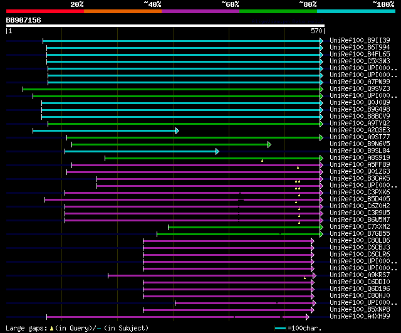Click the yellow gap marker on the A8S919 row
The width and height of the screenshot is (401, 333).
click(x=262, y=161)
